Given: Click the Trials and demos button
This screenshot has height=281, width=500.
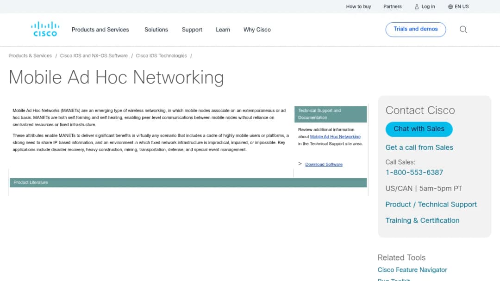Looking at the screenshot, I should point(415,29).
